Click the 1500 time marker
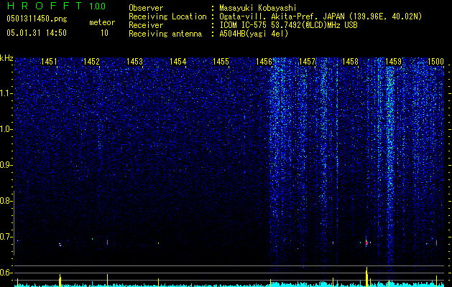The width and height of the screenshot is (452, 287). pyautogui.click(x=435, y=61)
